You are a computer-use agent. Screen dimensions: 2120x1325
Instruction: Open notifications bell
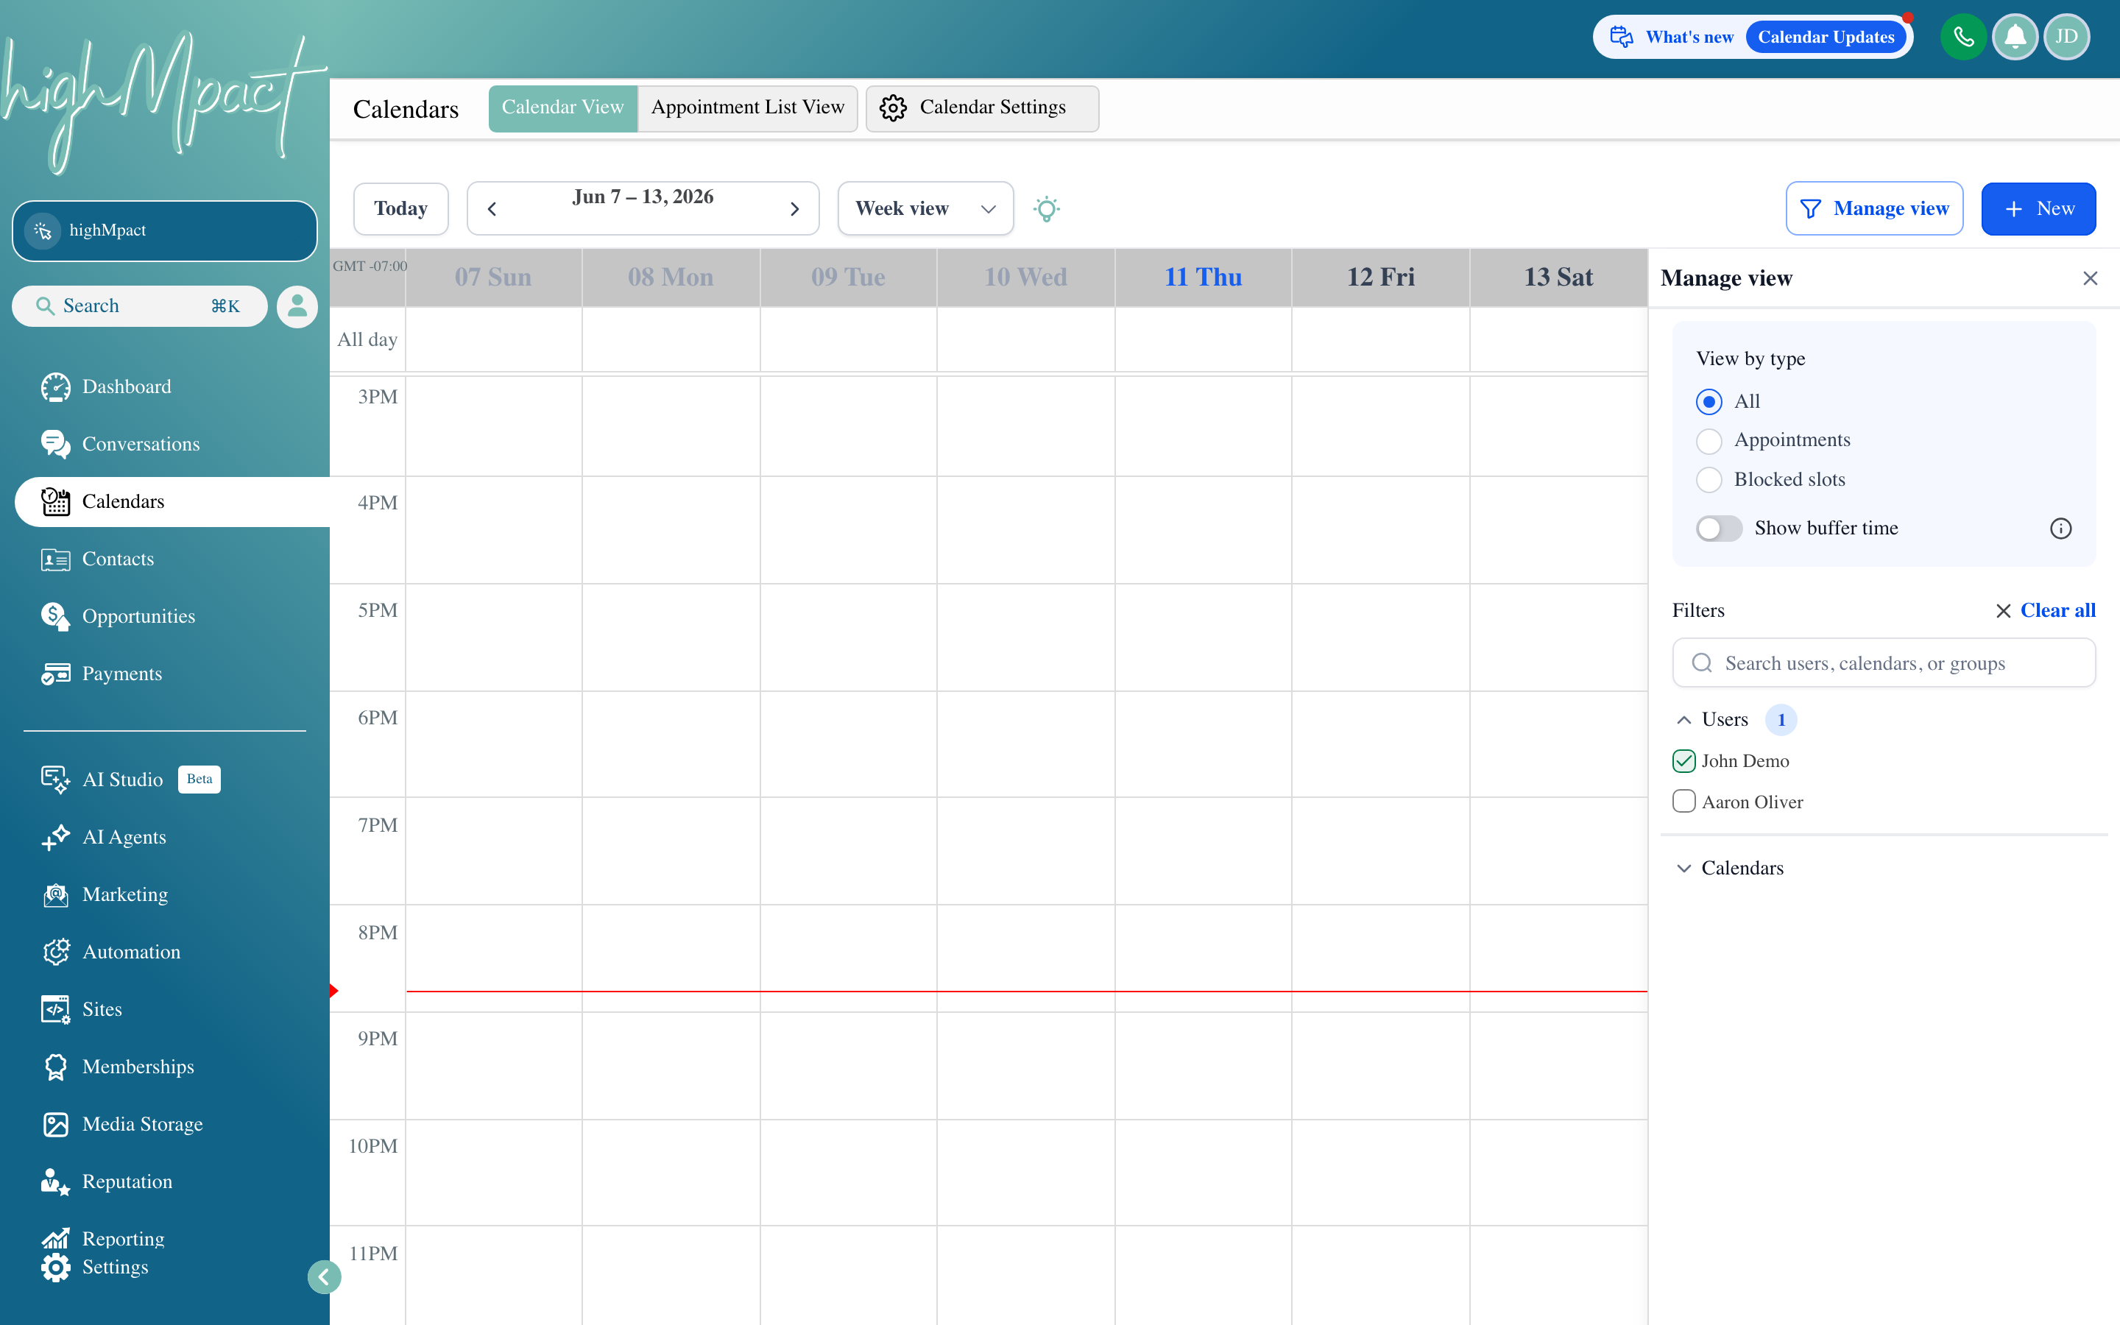[x=2015, y=37]
